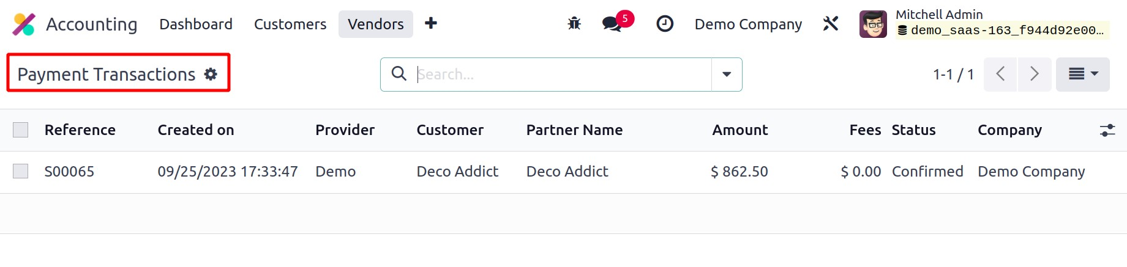Open the chat messages icon
The image size is (1127, 267).
(x=612, y=24)
